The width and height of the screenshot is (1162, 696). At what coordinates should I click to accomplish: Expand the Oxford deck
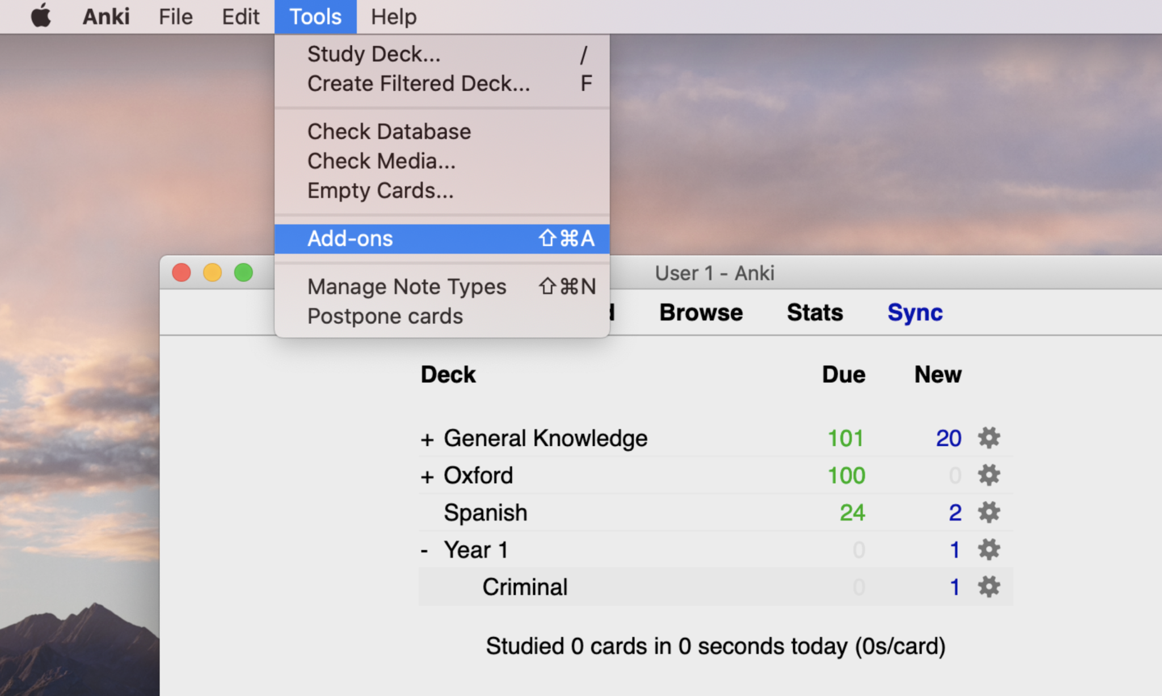pos(427,475)
